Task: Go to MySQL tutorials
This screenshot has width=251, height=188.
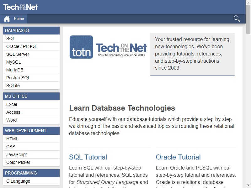Action: tap(31, 62)
